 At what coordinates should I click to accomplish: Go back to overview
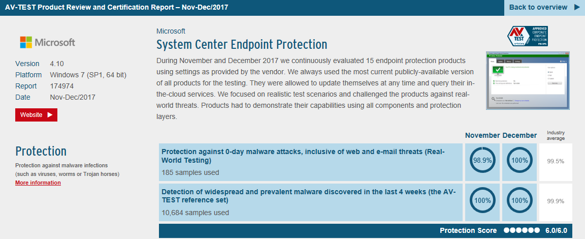pyautogui.click(x=538, y=7)
